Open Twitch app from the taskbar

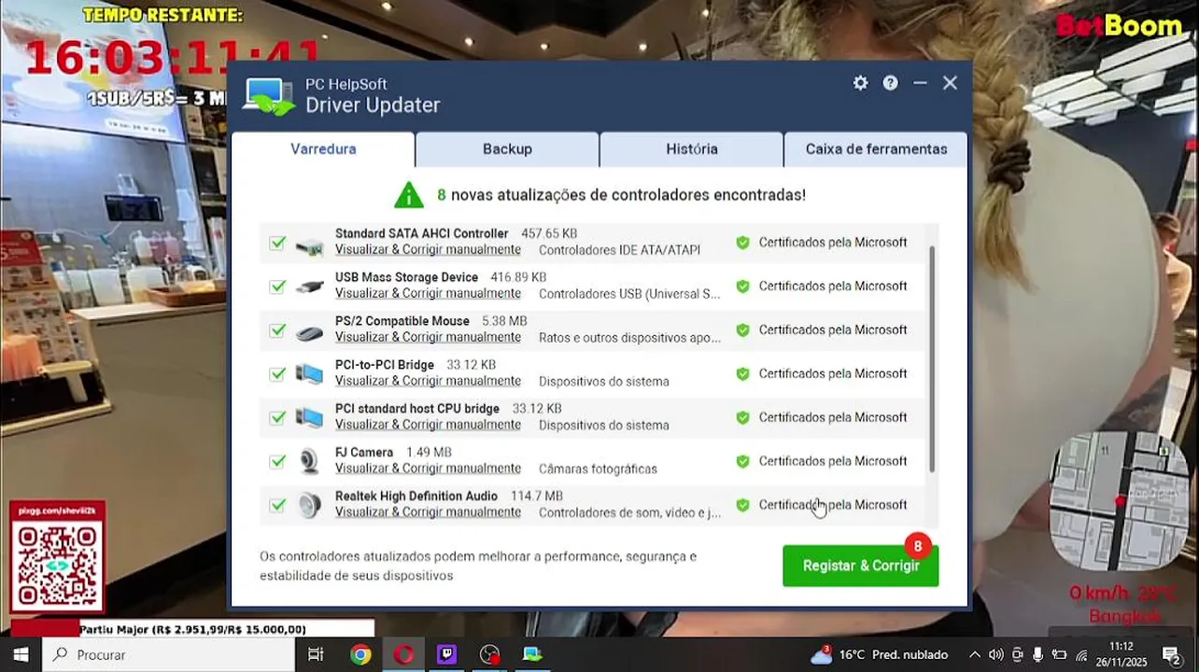446,654
